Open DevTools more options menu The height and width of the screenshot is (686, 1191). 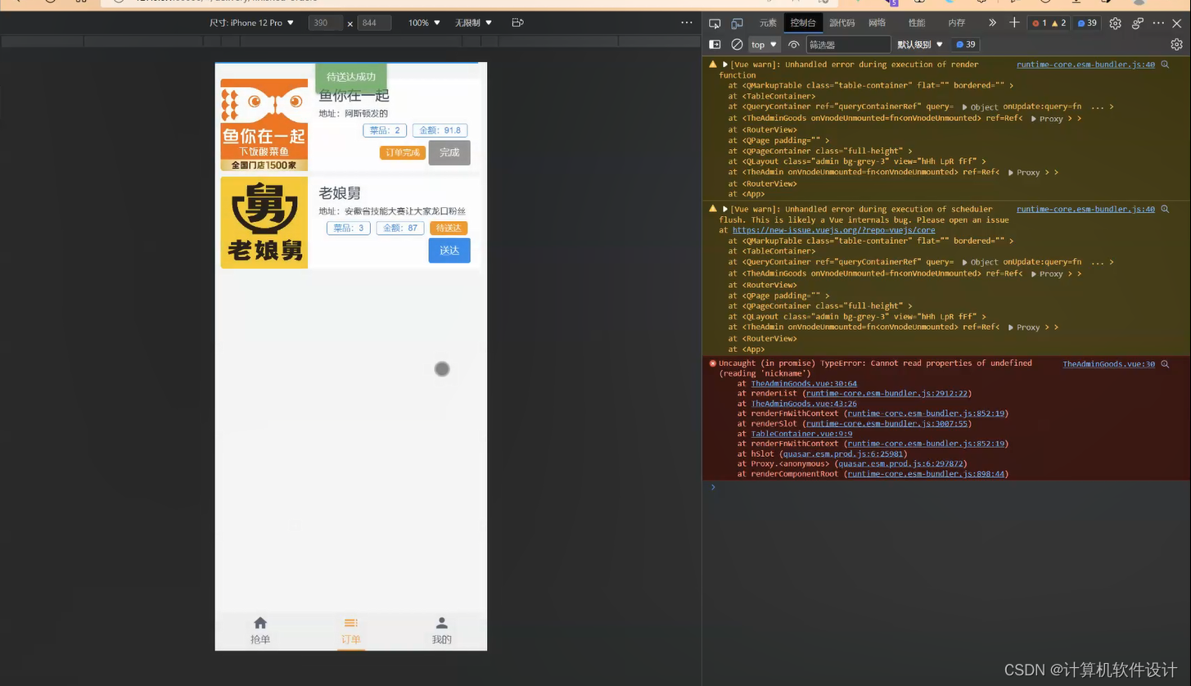point(1158,23)
